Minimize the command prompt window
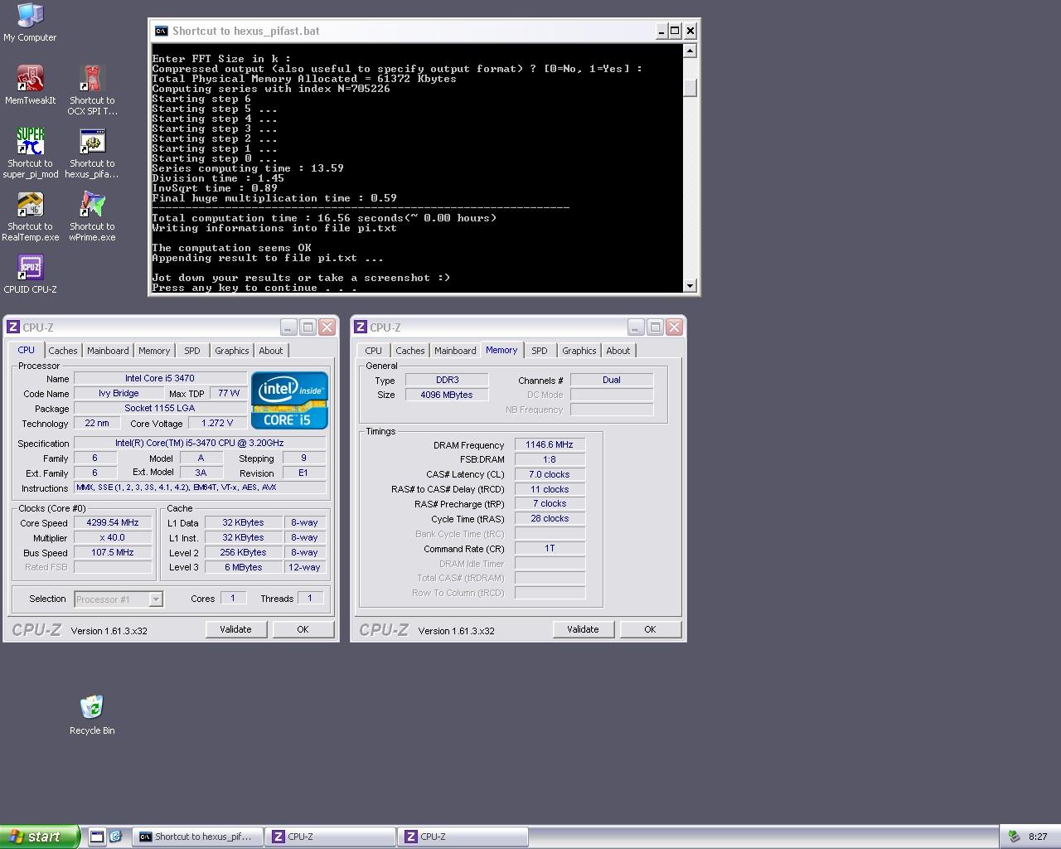The height and width of the screenshot is (849, 1061). coord(661,31)
